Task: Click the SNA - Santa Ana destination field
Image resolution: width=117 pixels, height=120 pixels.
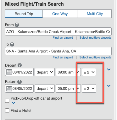Action: click(x=58, y=51)
